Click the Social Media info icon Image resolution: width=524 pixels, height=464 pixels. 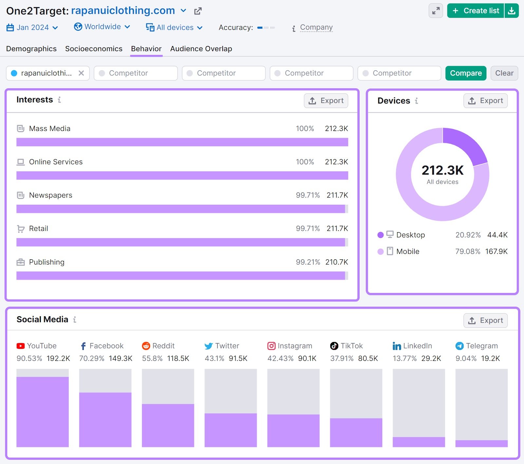[x=75, y=320]
